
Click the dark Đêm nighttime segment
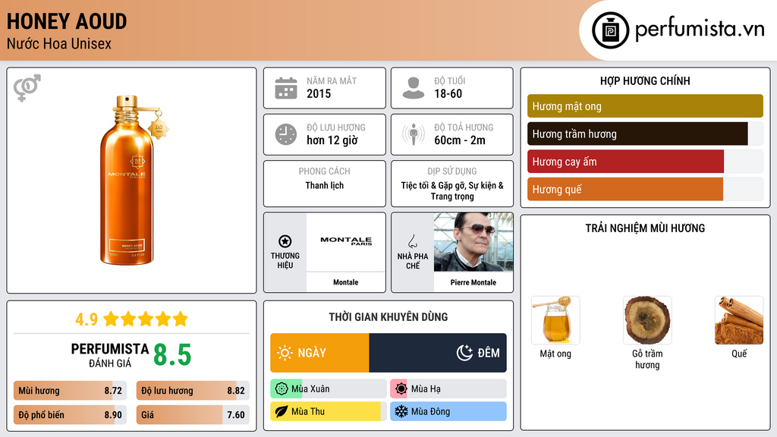tap(438, 353)
